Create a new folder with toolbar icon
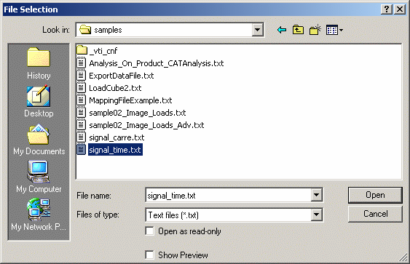 [315, 30]
